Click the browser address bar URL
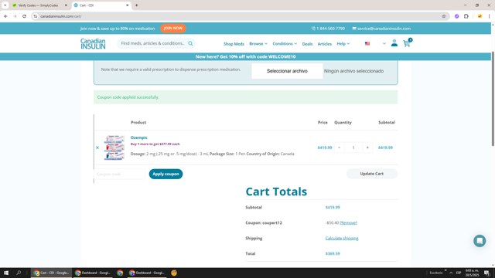 [60, 16]
